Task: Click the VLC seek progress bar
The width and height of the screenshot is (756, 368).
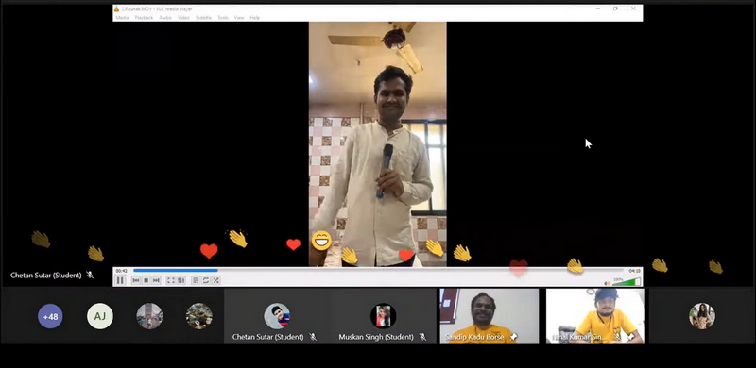Action: coord(379,271)
